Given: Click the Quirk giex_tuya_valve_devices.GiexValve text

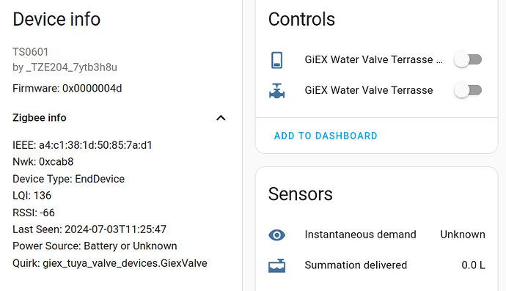Looking at the screenshot, I should (x=110, y=263).
